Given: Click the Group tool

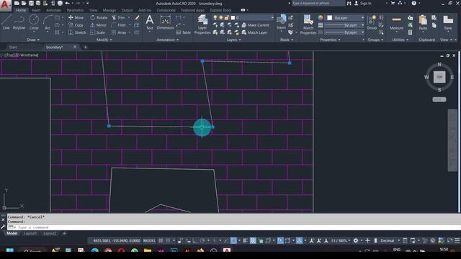Looking at the screenshot, I should coord(372,22).
